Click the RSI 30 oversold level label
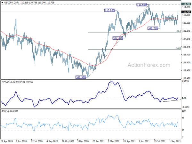 [x=183, y=130]
